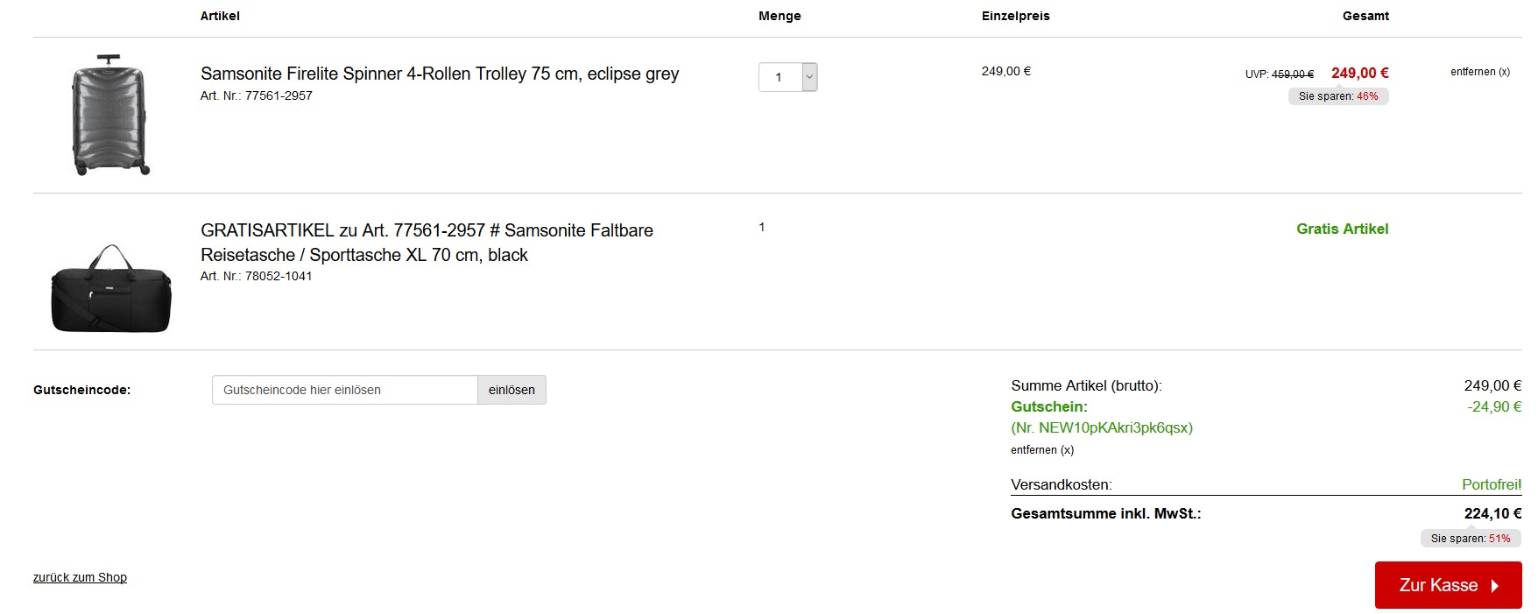Click the "Artikel" column header

tap(220, 16)
